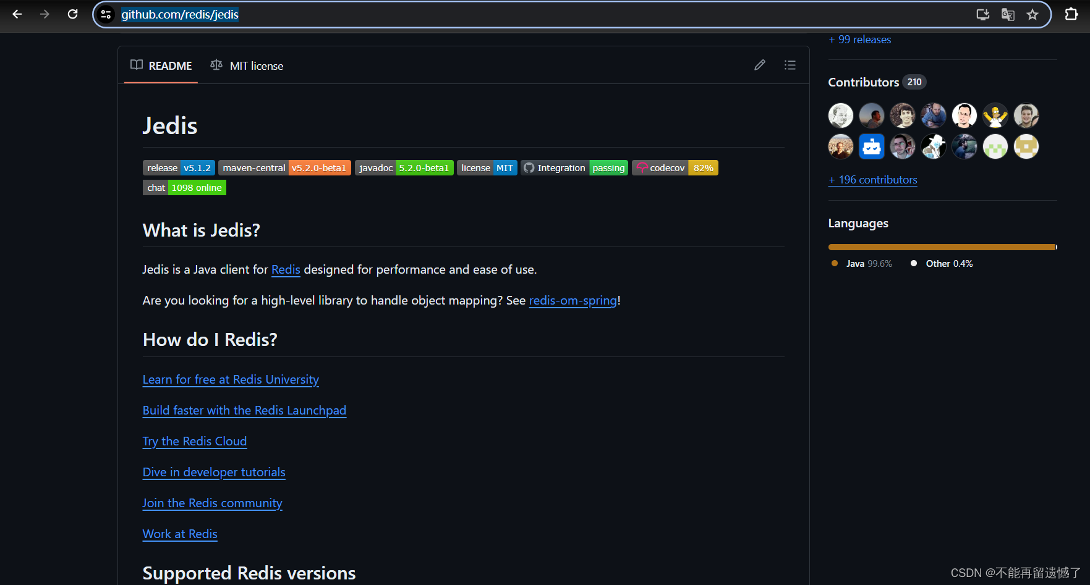This screenshot has width=1090, height=585.
Task: Open the Work at Redis link
Action: [x=180, y=534]
